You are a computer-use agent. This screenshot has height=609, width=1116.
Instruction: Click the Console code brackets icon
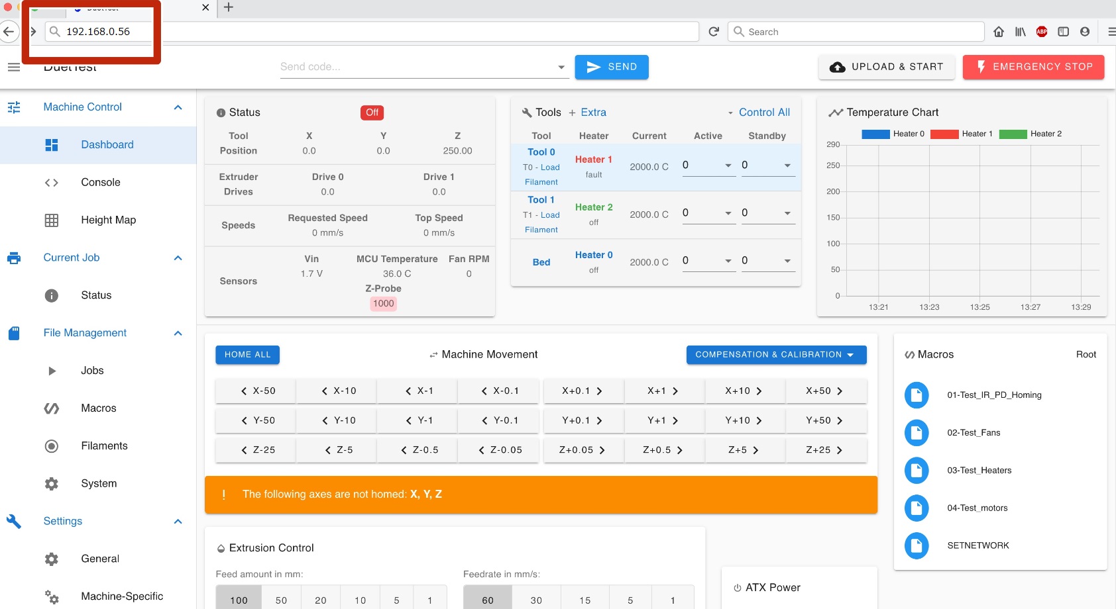pos(52,183)
